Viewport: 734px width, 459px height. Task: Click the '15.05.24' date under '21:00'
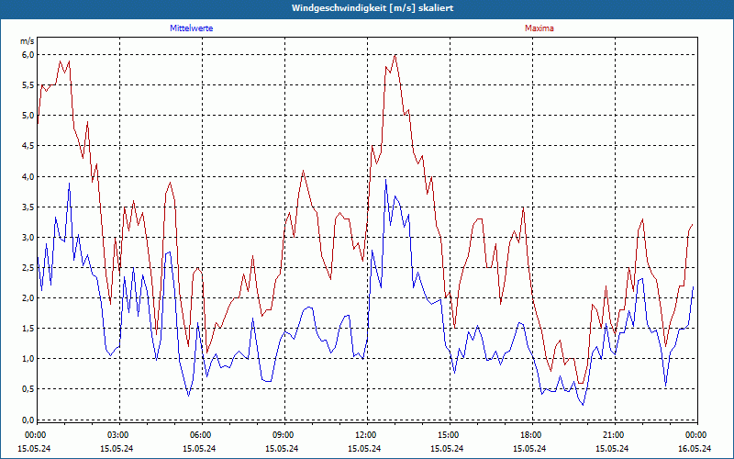(x=612, y=449)
